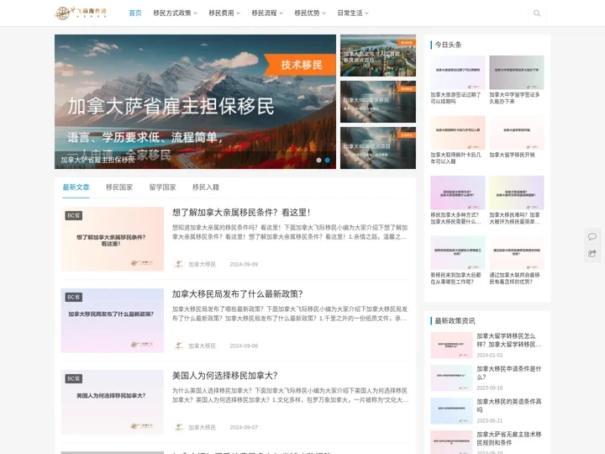Click BC省 tag on 移民局最新政策 thumbnail
This screenshot has height=454, width=605.
click(73, 297)
